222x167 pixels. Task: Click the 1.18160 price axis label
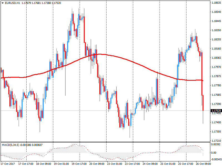pyautogui.click(x=216, y=48)
